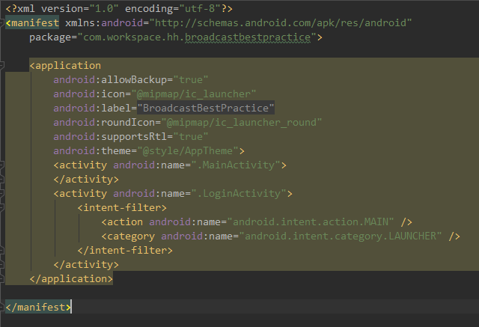Click the "true" value of supportsRtl
The height and width of the screenshot is (327, 479).
point(191,136)
